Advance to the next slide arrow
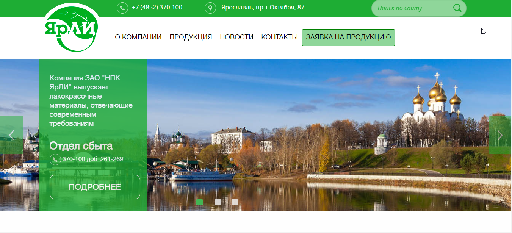 point(500,135)
